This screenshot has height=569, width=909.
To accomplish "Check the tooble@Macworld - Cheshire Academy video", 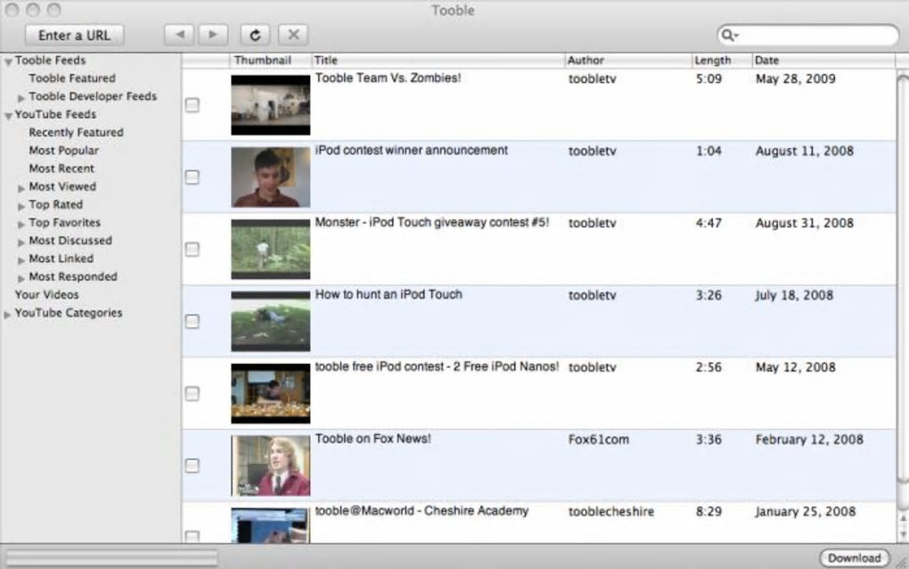I will (192, 536).
